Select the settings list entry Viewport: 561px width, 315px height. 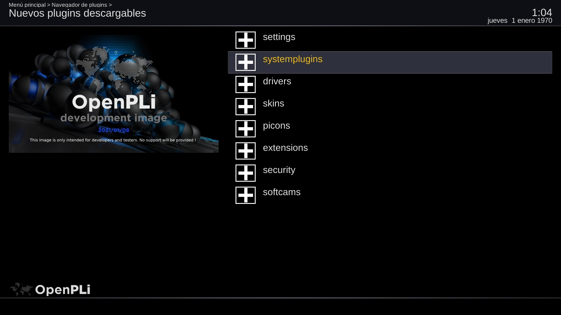click(279, 37)
